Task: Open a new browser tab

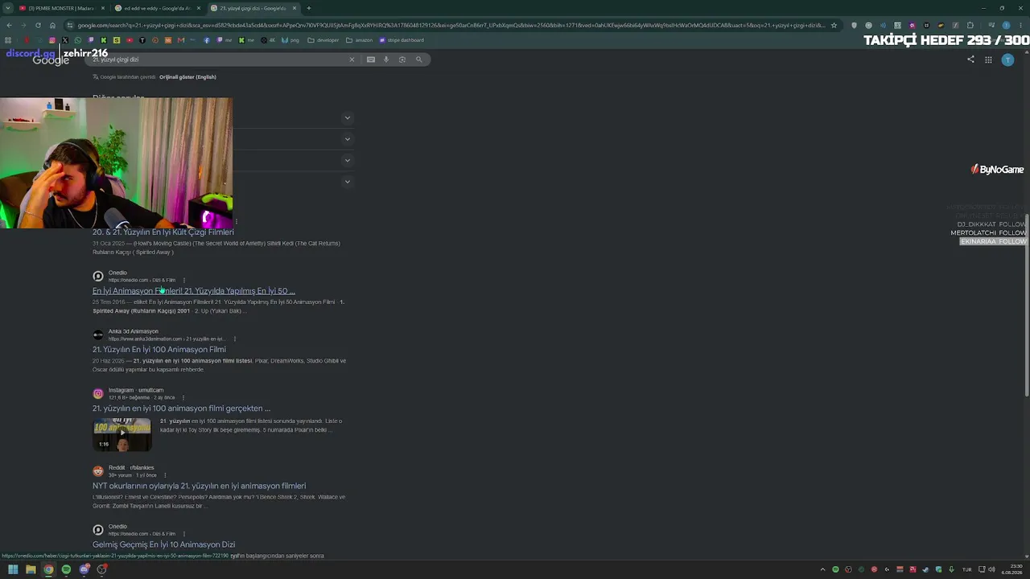Action: click(x=309, y=8)
